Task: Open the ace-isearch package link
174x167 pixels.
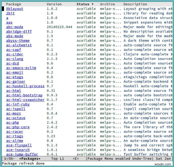Action: tap(18, 150)
